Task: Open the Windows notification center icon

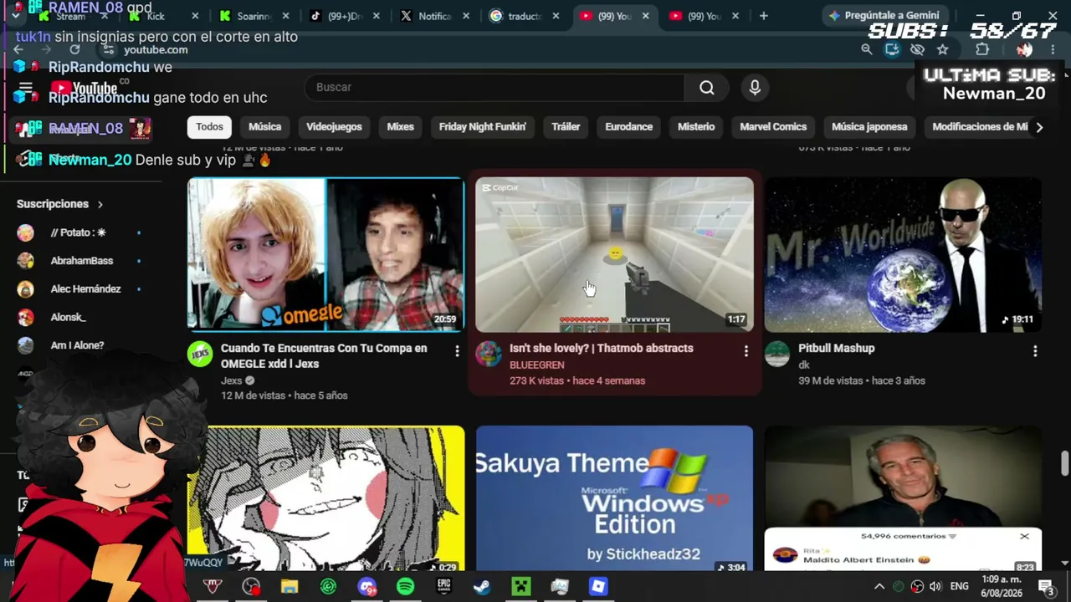Action: click(1046, 587)
